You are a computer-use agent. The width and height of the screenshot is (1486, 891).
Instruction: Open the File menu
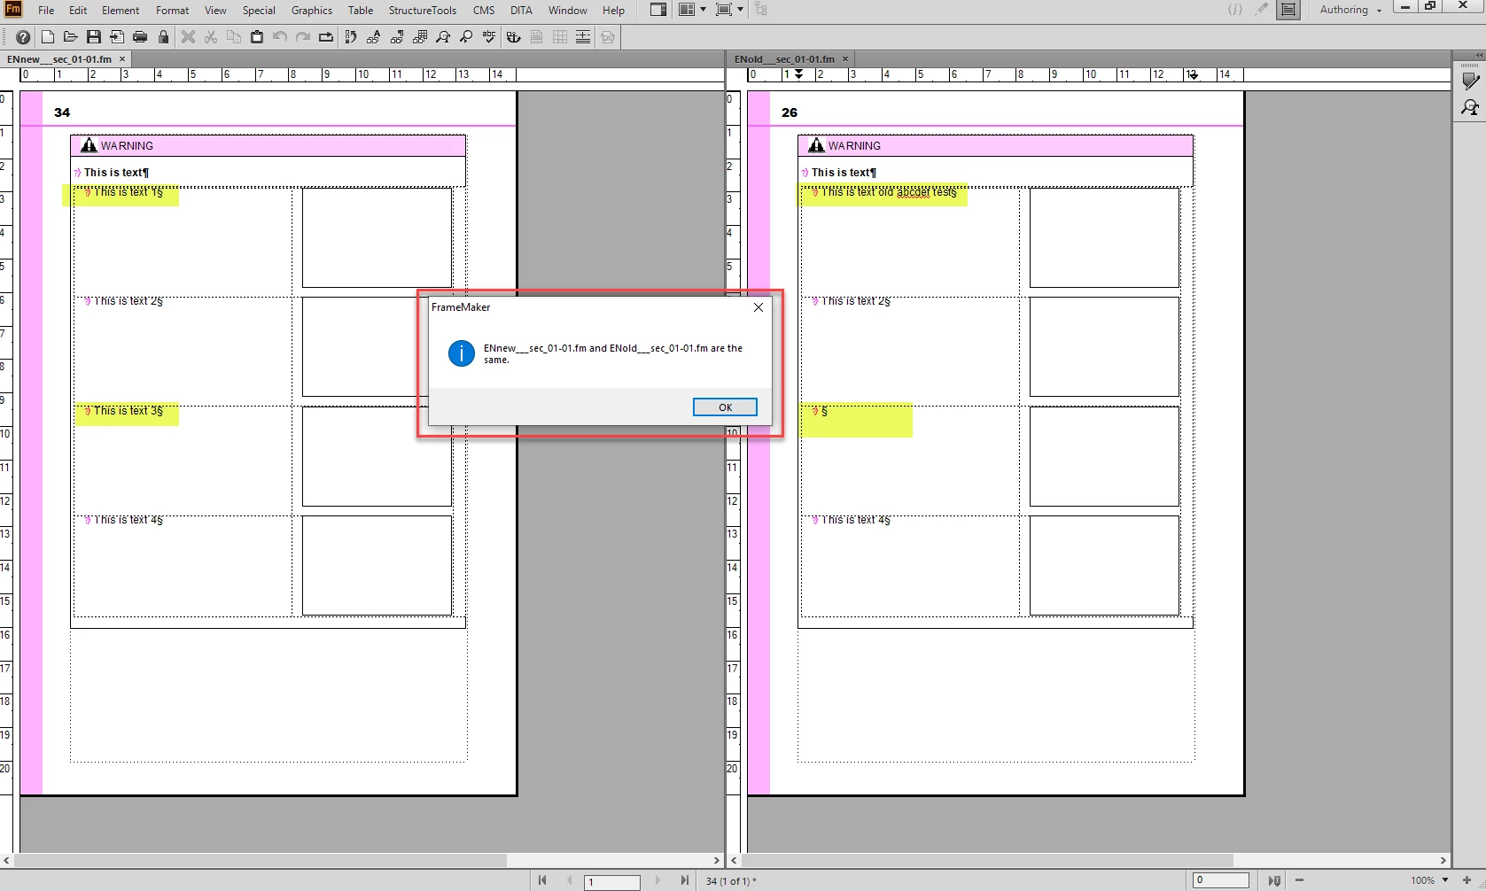tap(46, 11)
